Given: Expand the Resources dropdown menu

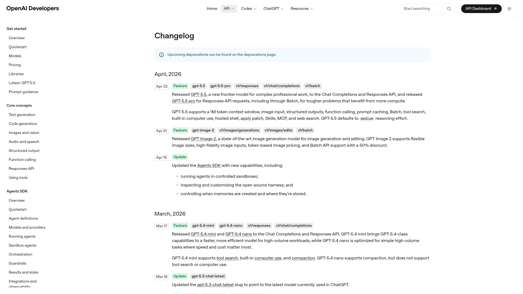Looking at the screenshot, I should point(302,9).
